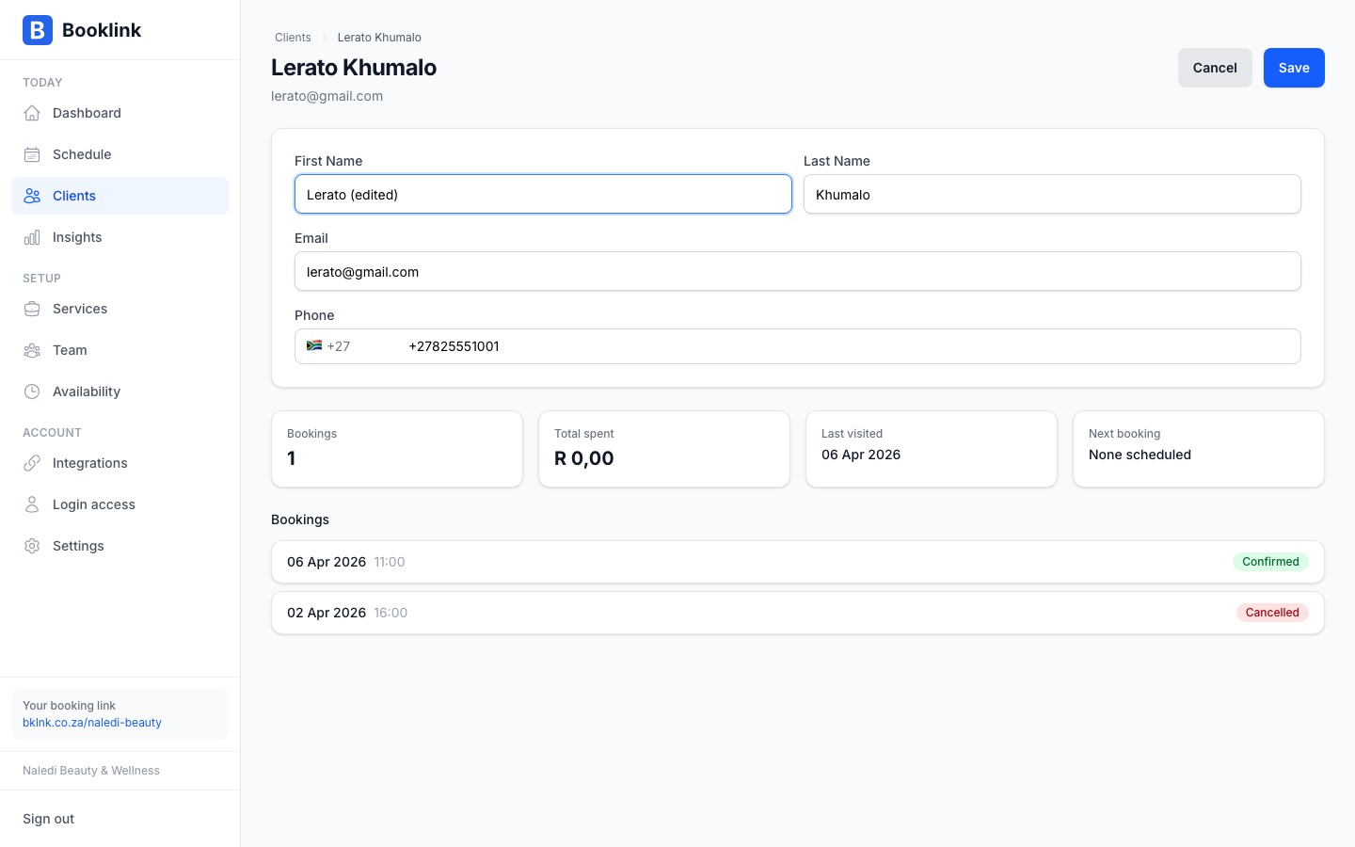Click the Next booking None scheduled card
Image resolution: width=1355 pixels, height=847 pixels.
(1199, 449)
